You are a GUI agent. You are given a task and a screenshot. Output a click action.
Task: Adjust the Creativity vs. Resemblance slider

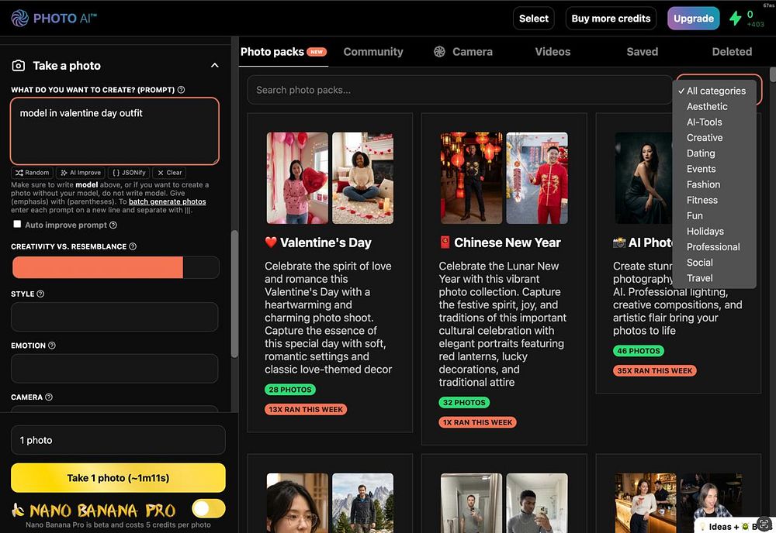pos(116,267)
